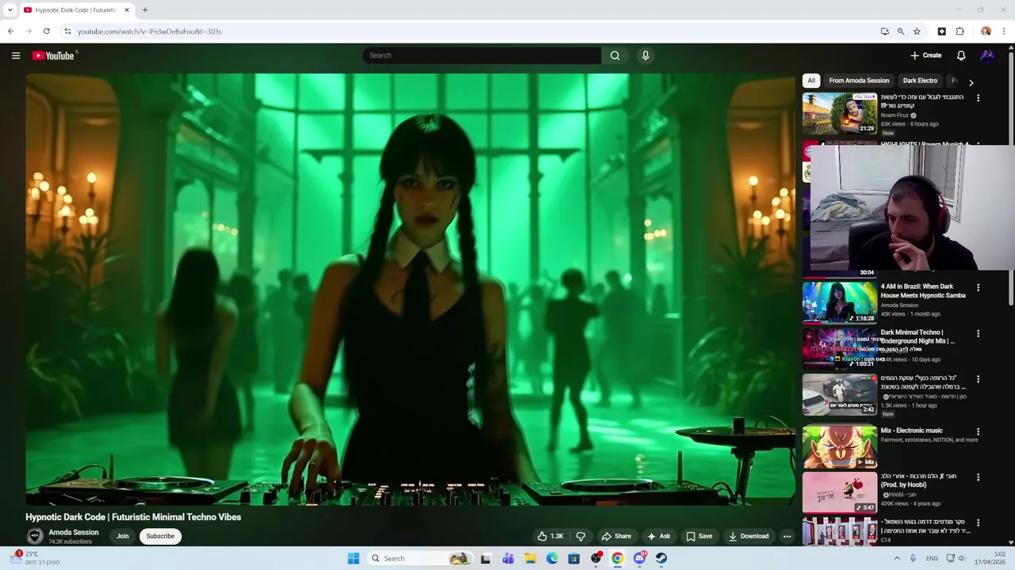This screenshot has height=570, width=1015.
Task: Open the ENG language indicator
Action: coord(932,558)
